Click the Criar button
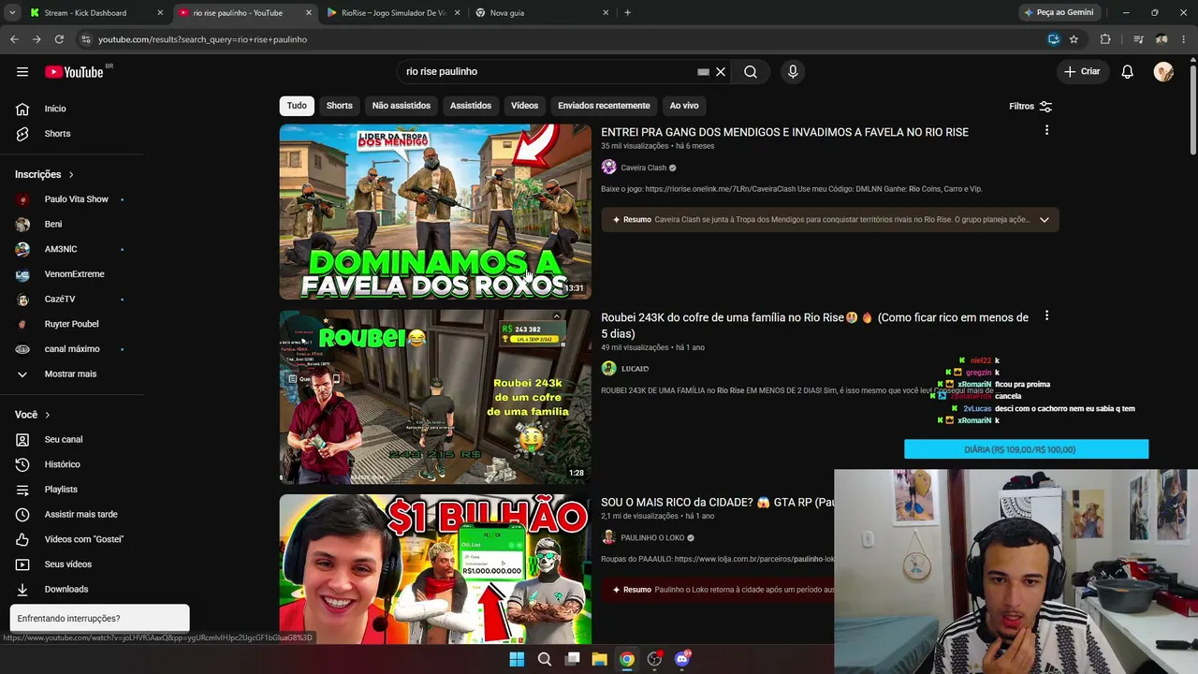 (1082, 72)
